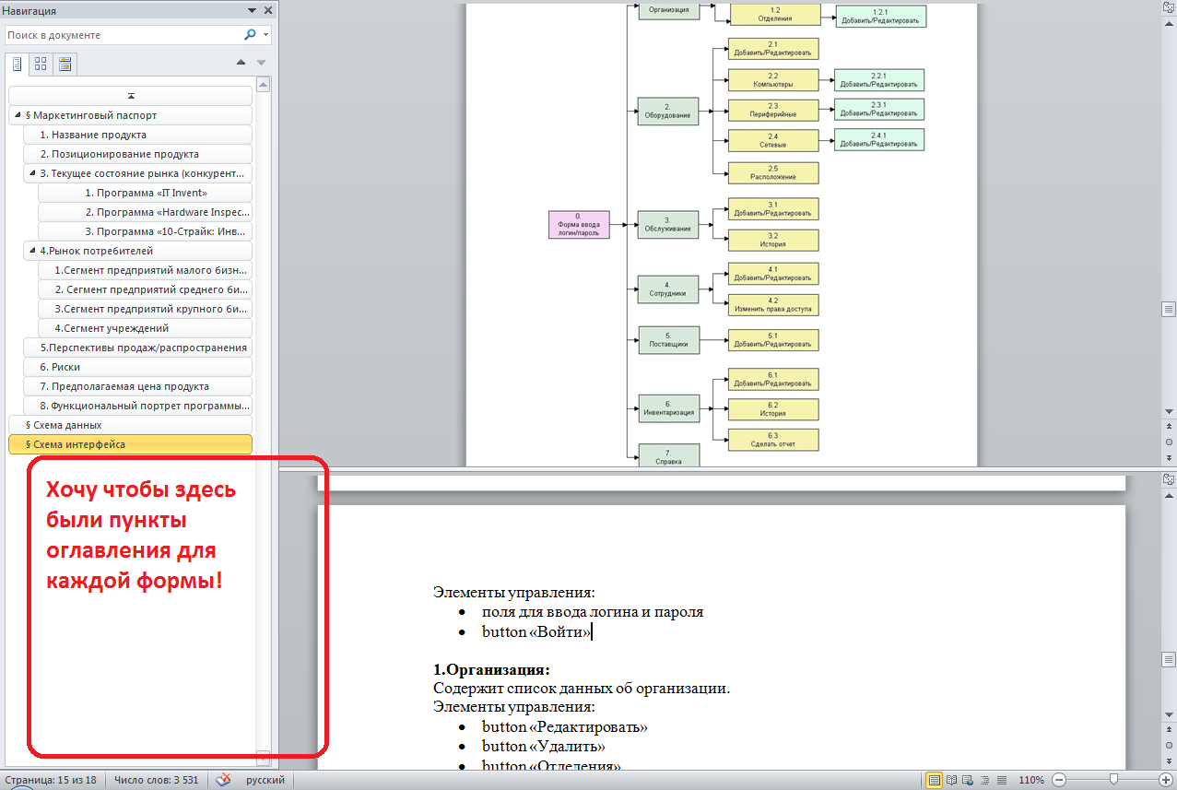Jump to top of document in headings list

130,96
